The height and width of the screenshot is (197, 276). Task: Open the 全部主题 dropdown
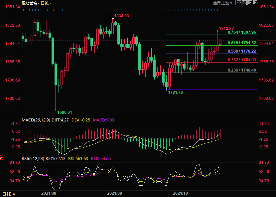(x=223, y=3)
